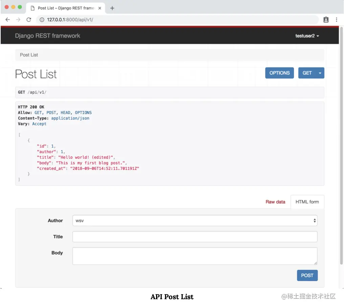Click the address bar URL 127.0.0.1:8000/api/v1/
Viewport: 344px width, 308px height.
click(x=70, y=20)
